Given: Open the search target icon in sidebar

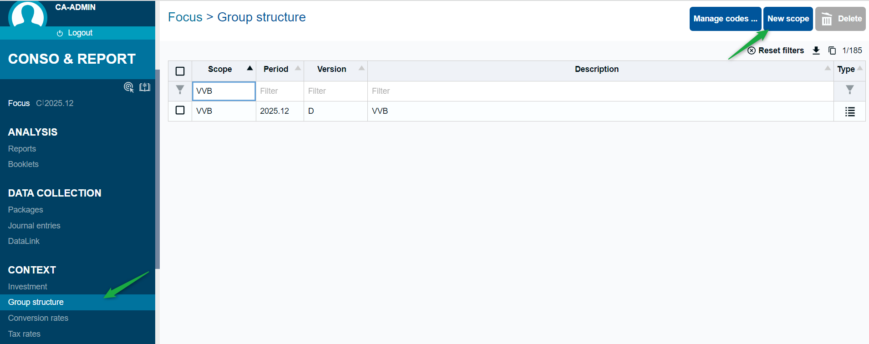Looking at the screenshot, I should (x=129, y=87).
